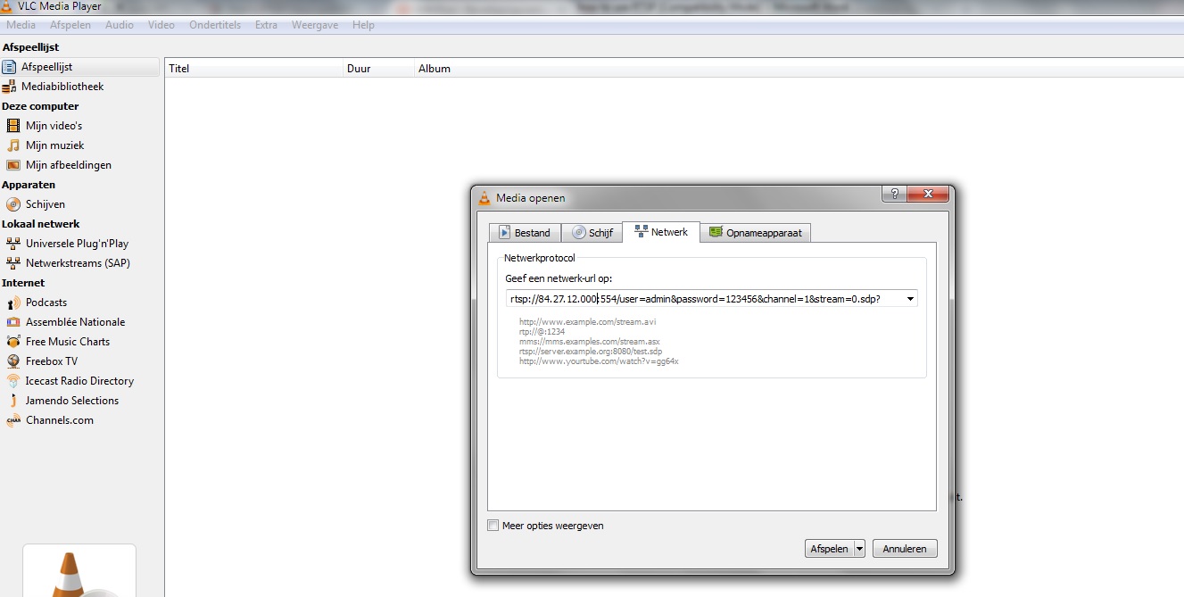Sort playlist by Titel column header
Screen dimensions: 1184x597
[x=254, y=69]
